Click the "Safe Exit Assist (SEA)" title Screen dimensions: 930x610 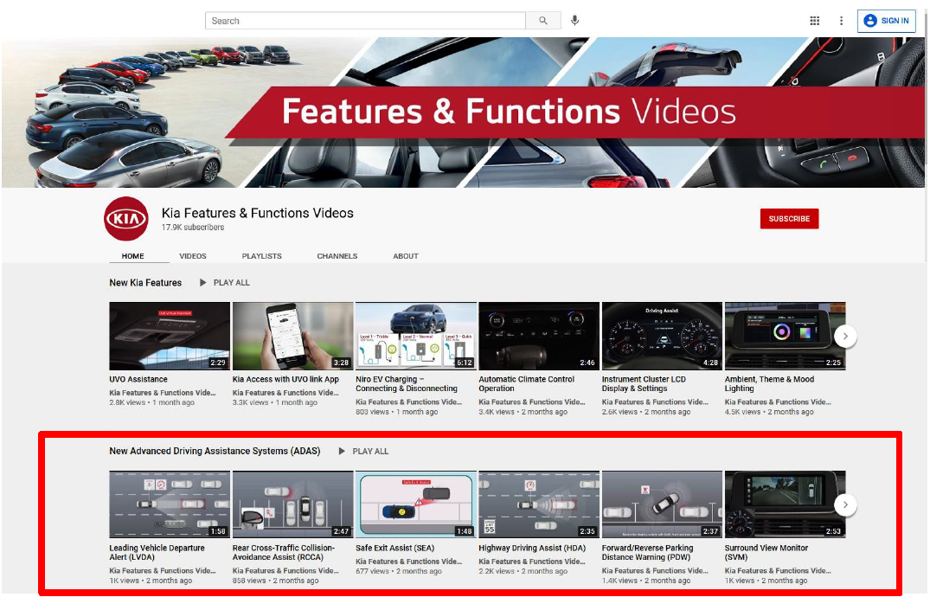coord(395,549)
